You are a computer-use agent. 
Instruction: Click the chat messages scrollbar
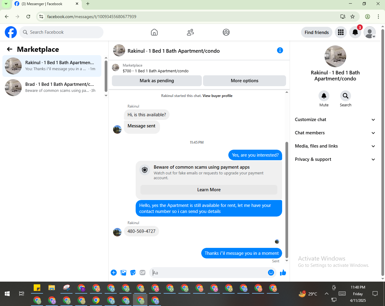pos(287,200)
